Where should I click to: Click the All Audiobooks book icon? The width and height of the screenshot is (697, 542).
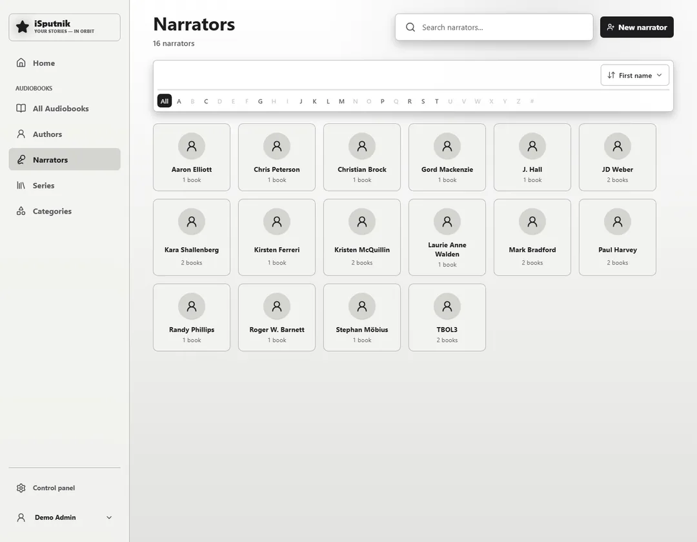coord(21,108)
